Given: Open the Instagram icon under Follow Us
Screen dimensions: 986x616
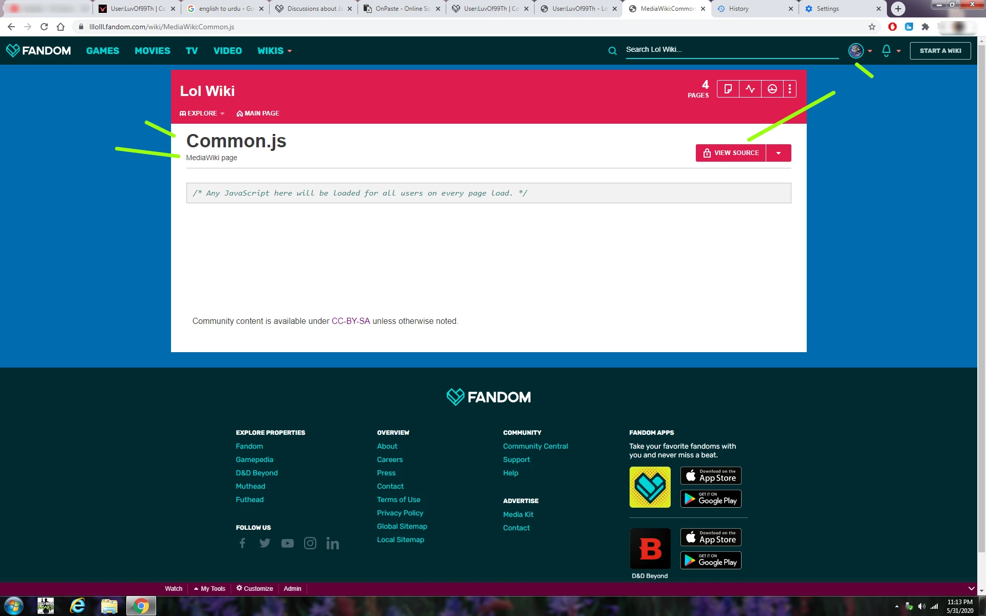Looking at the screenshot, I should point(310,543).
